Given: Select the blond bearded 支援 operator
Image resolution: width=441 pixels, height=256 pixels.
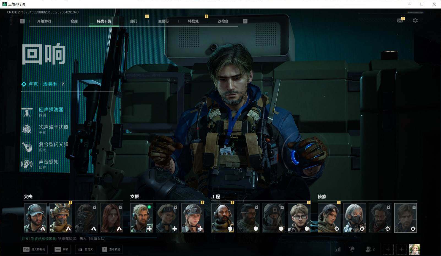Looking at the screenshot, I should point(142,218).
